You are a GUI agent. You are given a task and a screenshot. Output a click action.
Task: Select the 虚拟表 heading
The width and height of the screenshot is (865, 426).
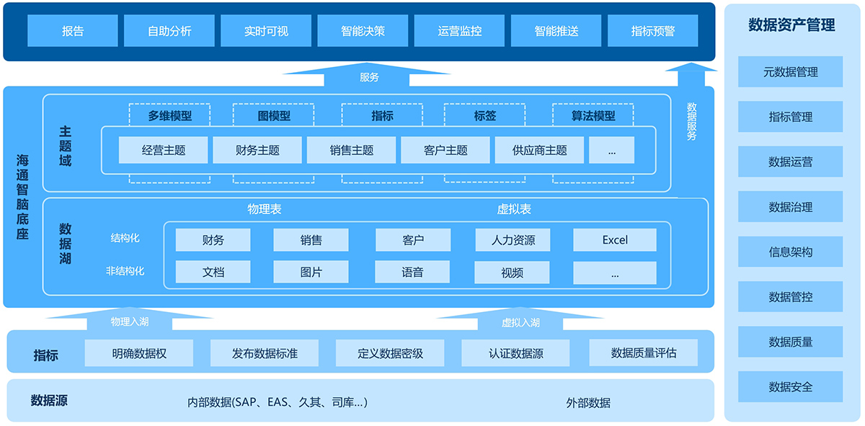click(514, 209)
